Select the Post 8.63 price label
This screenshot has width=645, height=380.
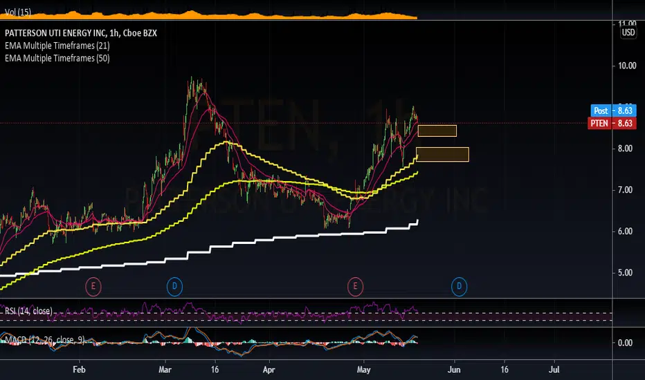[613, 111]
